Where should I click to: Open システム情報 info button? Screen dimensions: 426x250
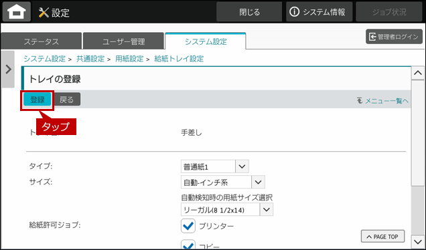tap(319, 11)
